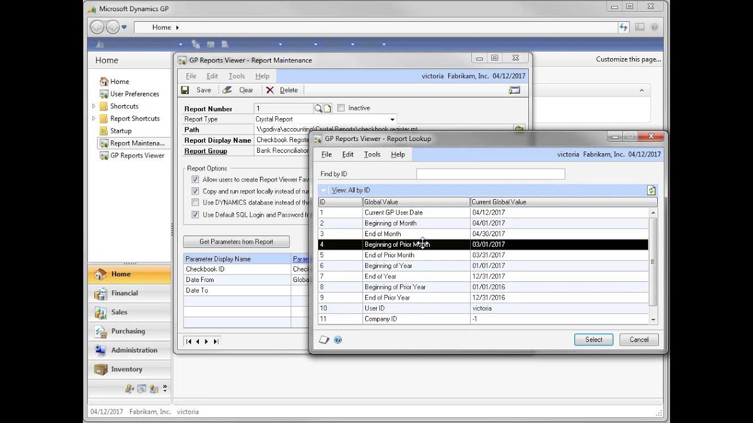Image resolution: width=753 pixels, height=423 pixels.
Task: Open the Administration navigation pane button
Action: (129, 350)
